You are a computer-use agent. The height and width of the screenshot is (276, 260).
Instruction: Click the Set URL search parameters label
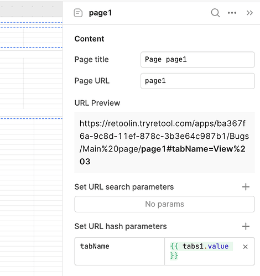pos(124,187)
